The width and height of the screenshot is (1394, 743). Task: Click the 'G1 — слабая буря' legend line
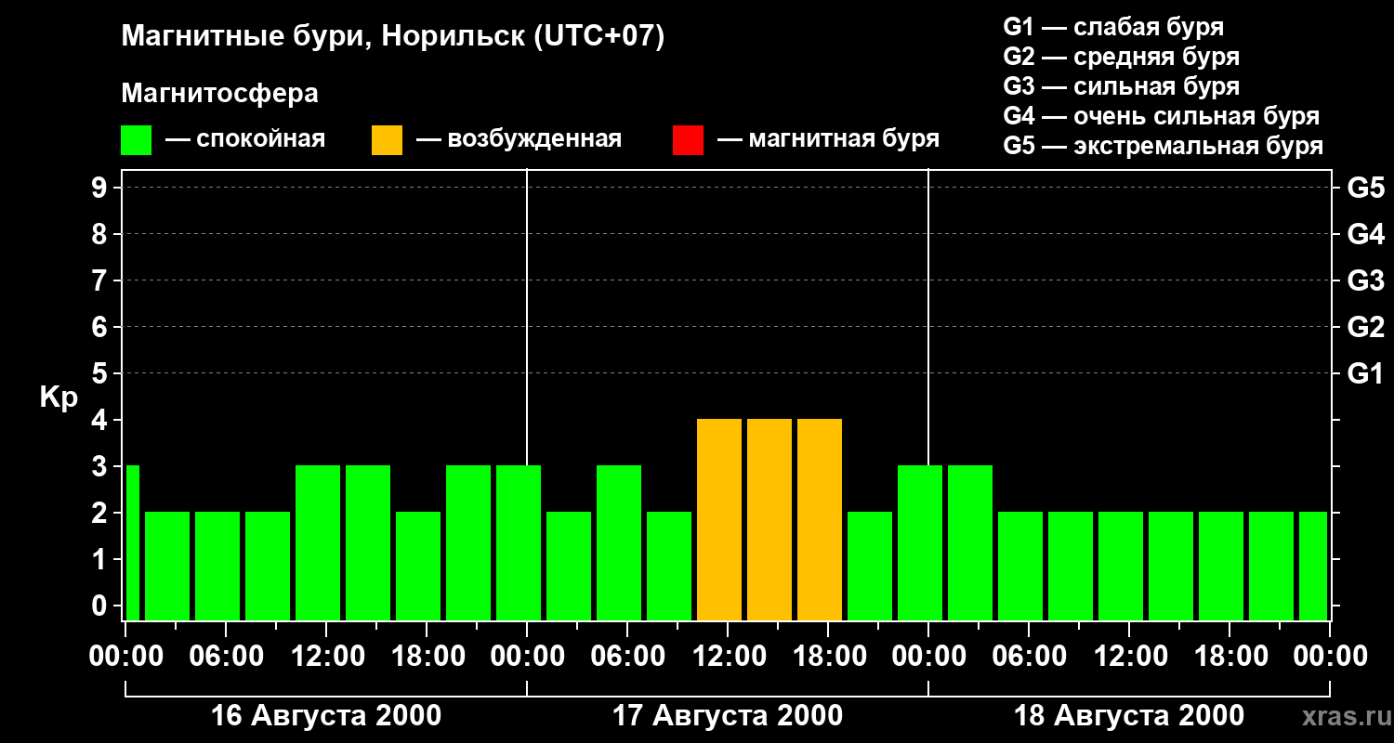(1113, 27)
